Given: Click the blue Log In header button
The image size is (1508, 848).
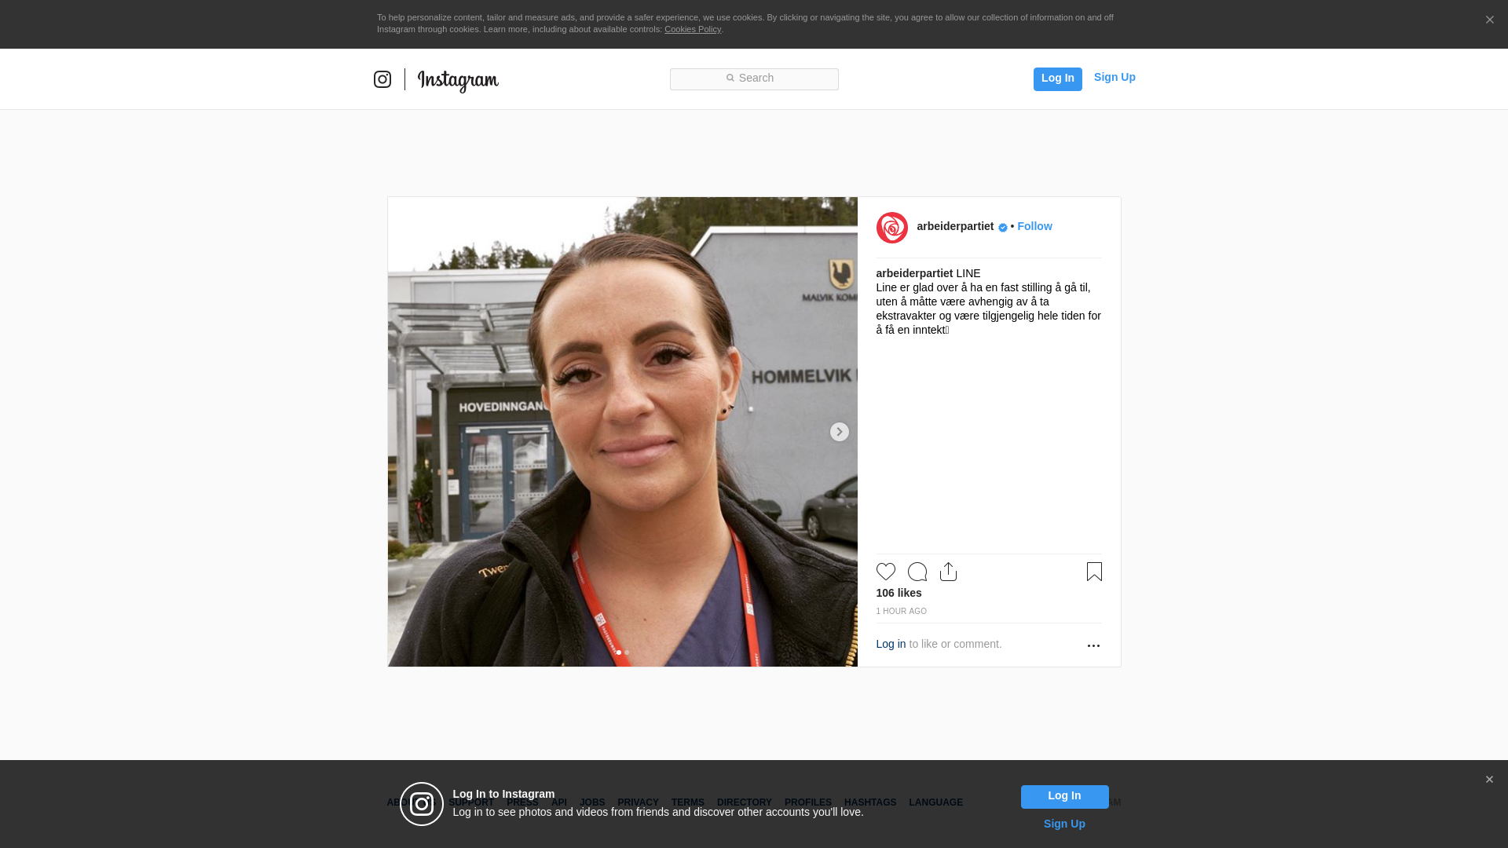Looking at the screenshot, I should (x=1057, y=79).
